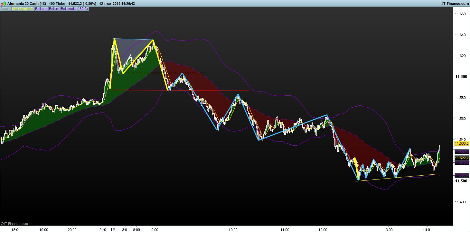Click the 19:00 time axis label
This screenshot has height=232, width=470.
click(x=44, y=230)
